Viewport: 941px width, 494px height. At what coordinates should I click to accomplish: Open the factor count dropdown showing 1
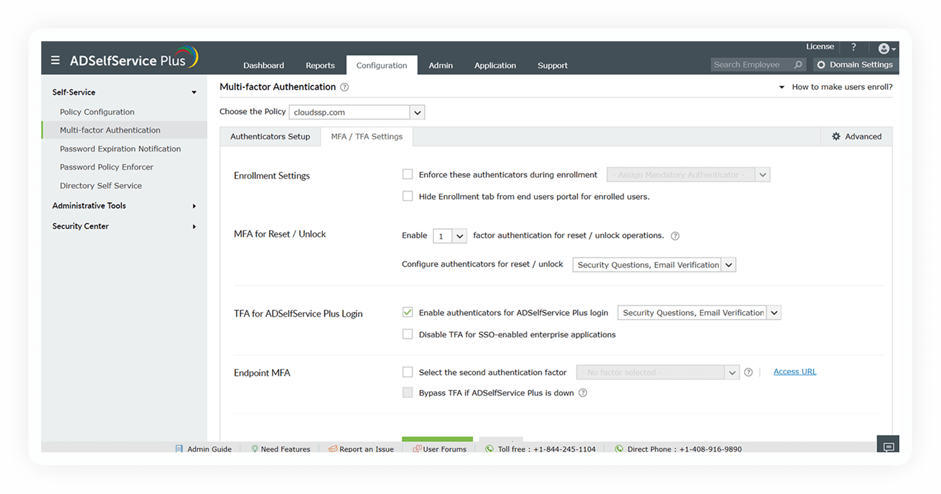pos(459,236)
